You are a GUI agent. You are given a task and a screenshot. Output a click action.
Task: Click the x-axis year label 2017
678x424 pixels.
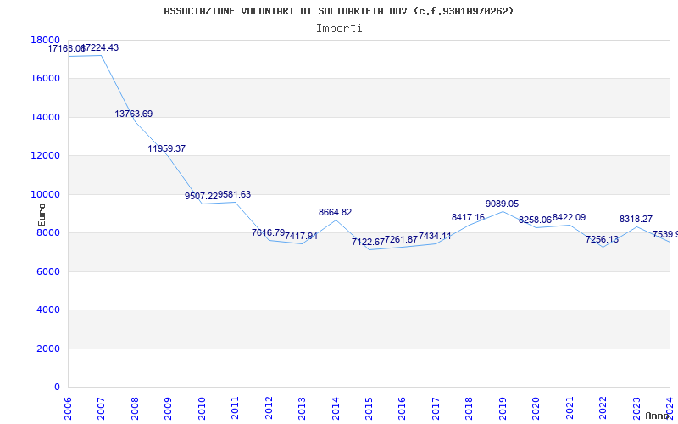(x=436, y=408)
